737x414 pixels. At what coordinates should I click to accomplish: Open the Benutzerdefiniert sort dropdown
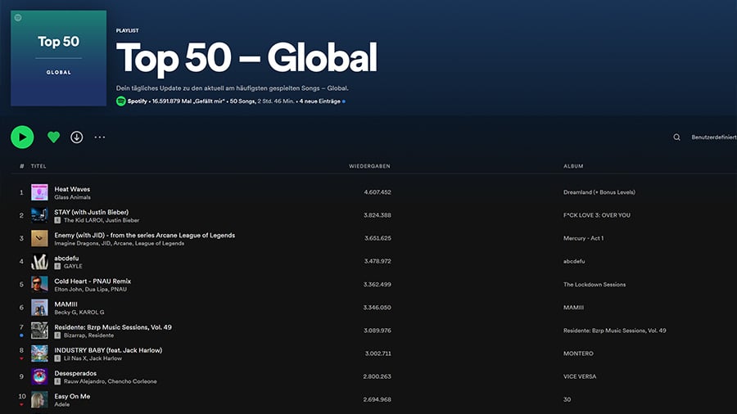(714, 137)
